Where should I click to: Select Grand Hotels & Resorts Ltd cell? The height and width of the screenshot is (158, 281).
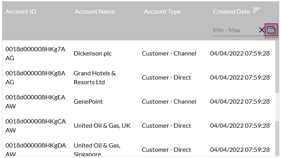pyautogui.click(x=94, y=78)
